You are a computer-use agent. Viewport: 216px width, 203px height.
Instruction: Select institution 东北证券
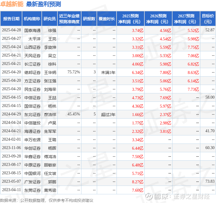tap(32, 115)
